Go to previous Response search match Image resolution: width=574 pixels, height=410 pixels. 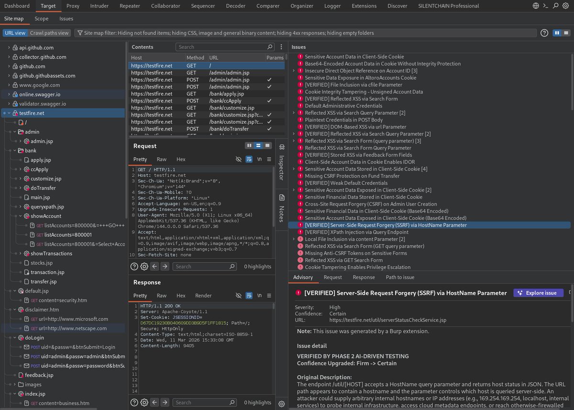click(x=155, y=403)
